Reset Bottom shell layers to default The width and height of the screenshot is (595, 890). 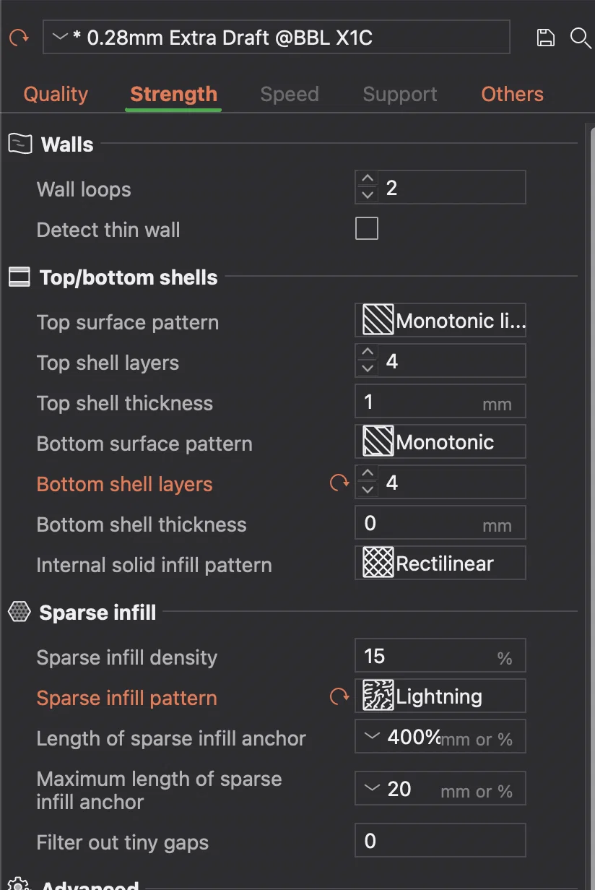[x=339, y=483]
